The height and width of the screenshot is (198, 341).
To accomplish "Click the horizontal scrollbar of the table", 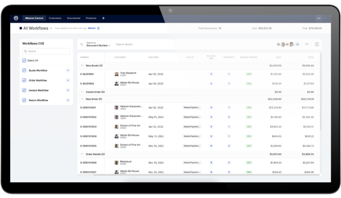I will point(206,175).
